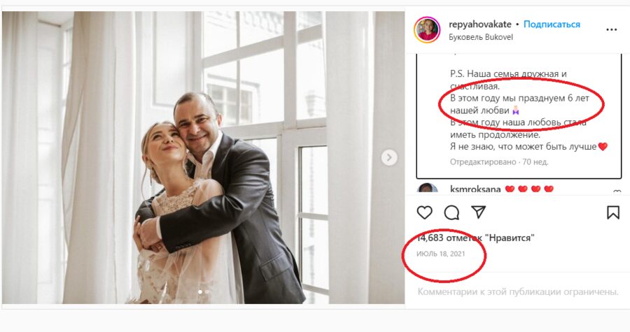Image resolution: width=630 pixels, height=332 pixels.
Task: Open the three-dot more options menu
Action: pos(612,29)
